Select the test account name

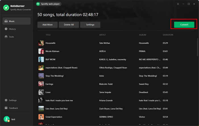pos(13,119)
